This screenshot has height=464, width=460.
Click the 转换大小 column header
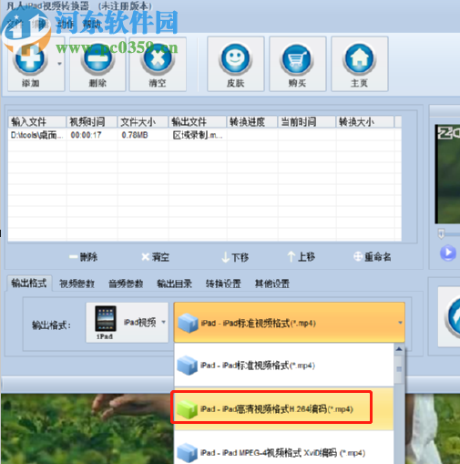point(365,122)
